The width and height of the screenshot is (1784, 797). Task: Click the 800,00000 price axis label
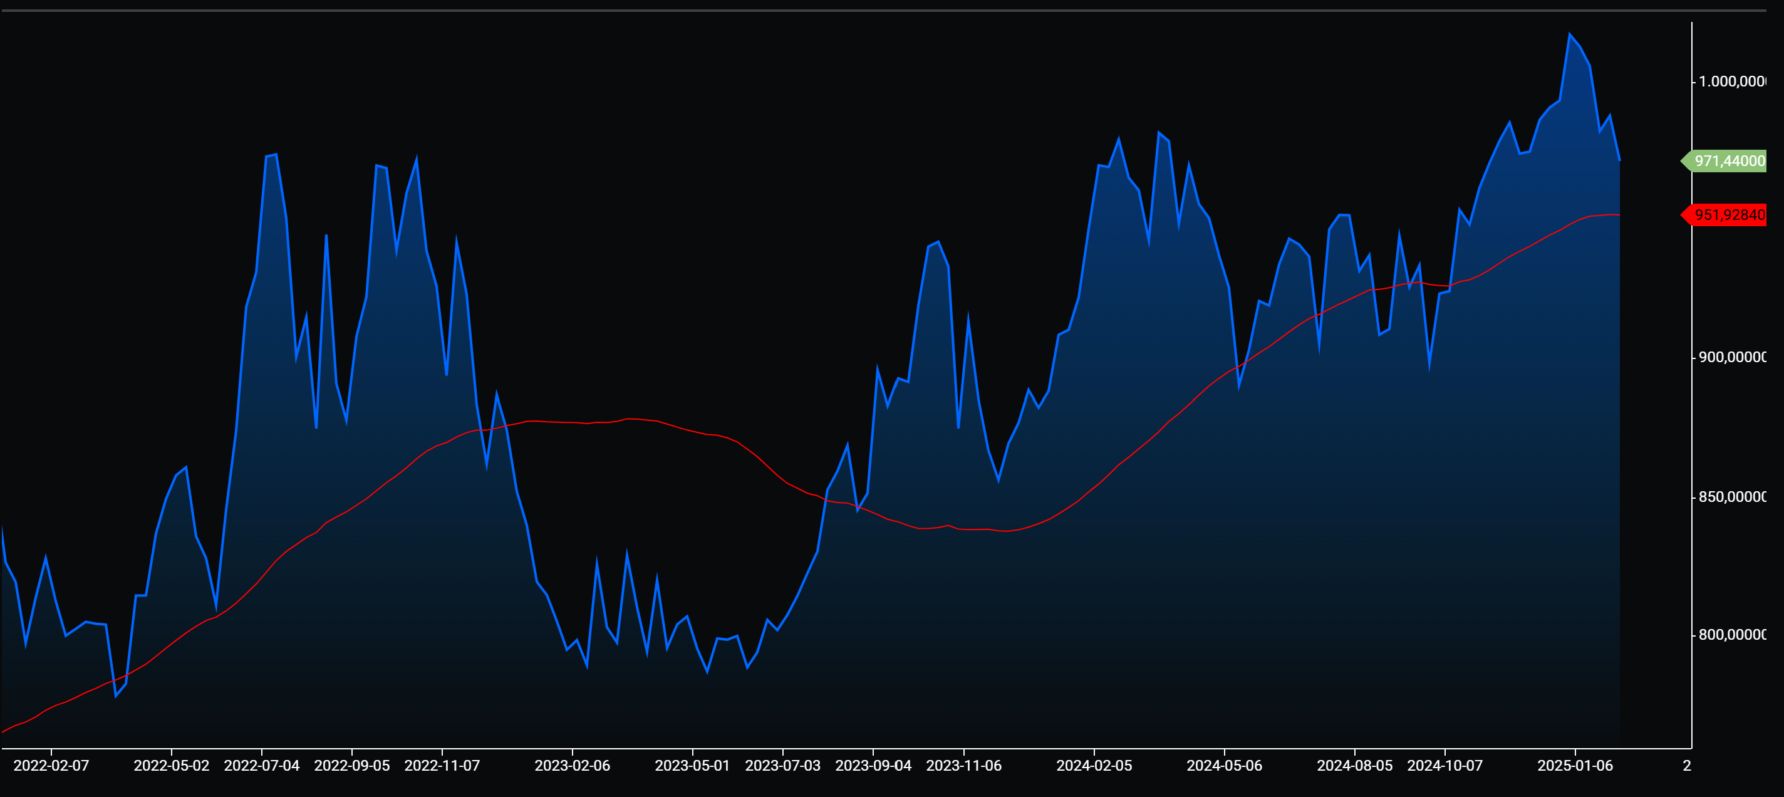1732,635
